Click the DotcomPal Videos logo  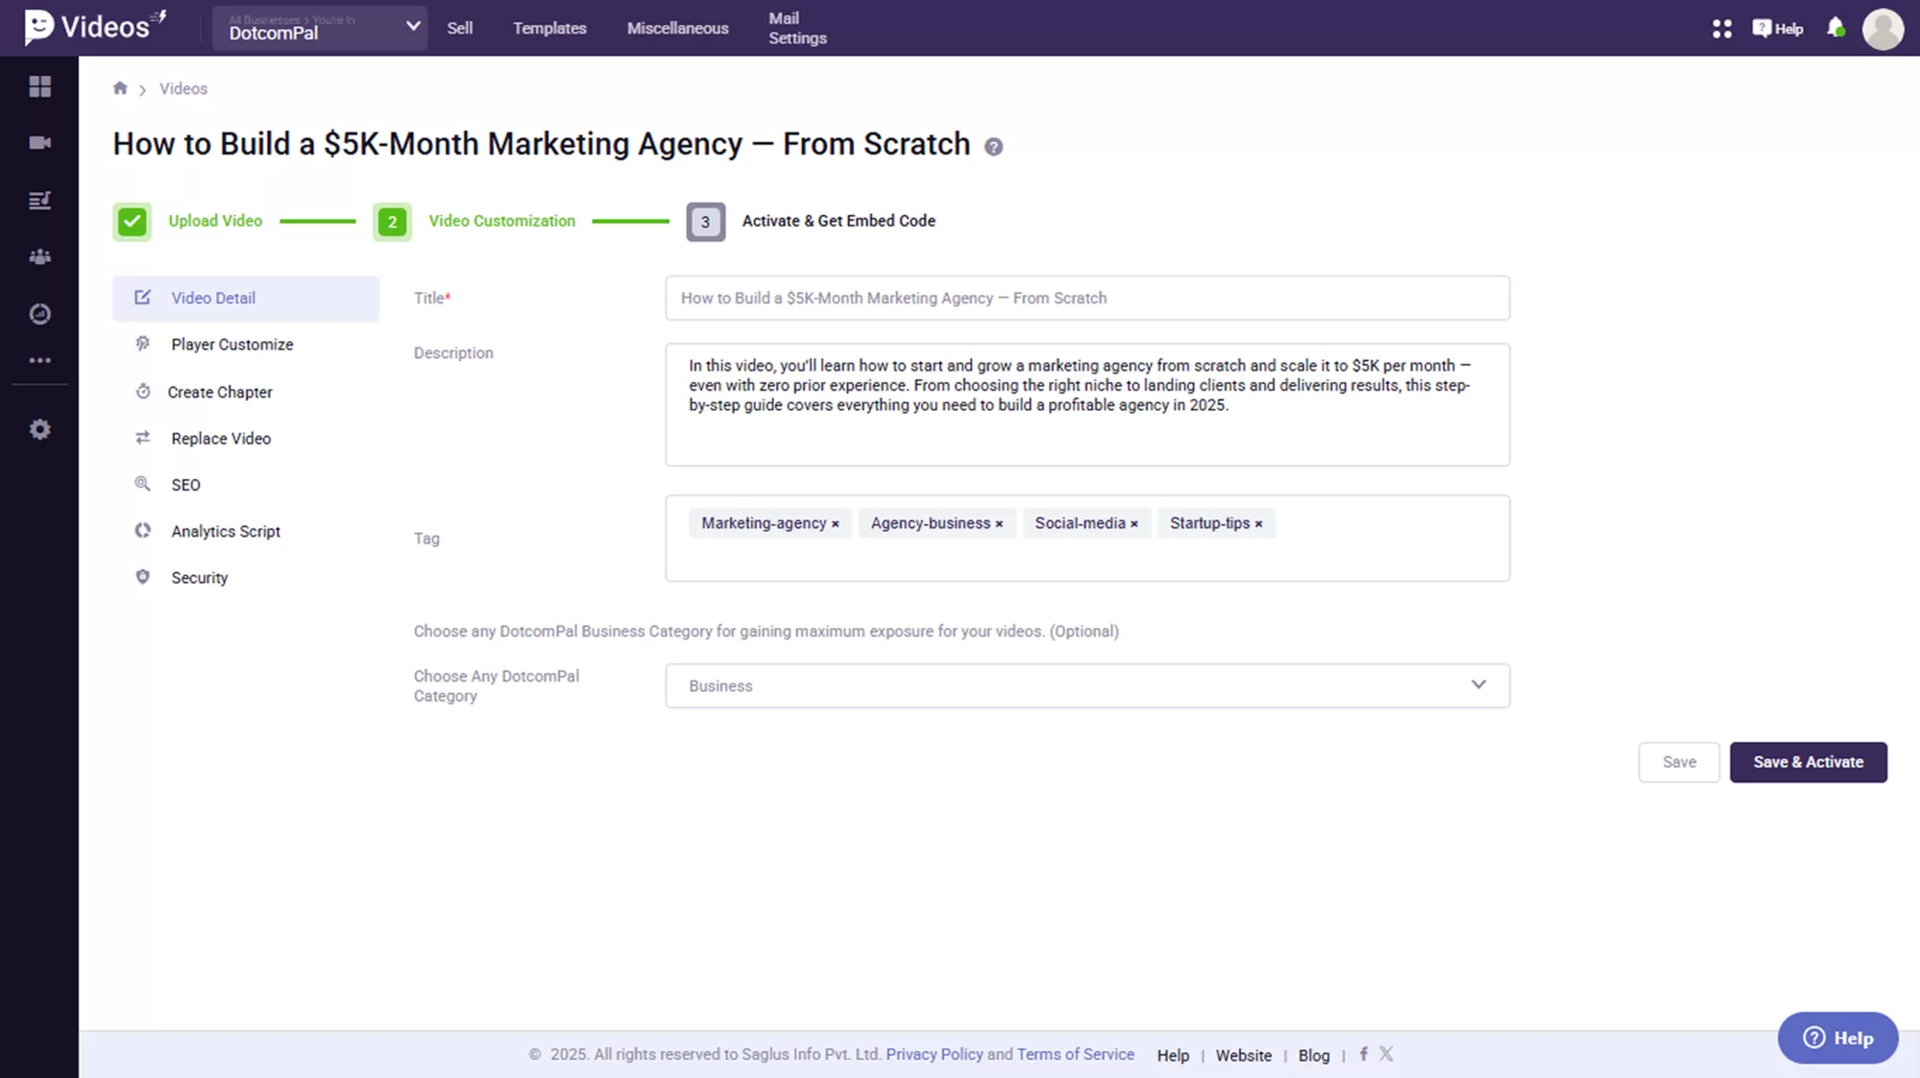[x=94, y=27]
